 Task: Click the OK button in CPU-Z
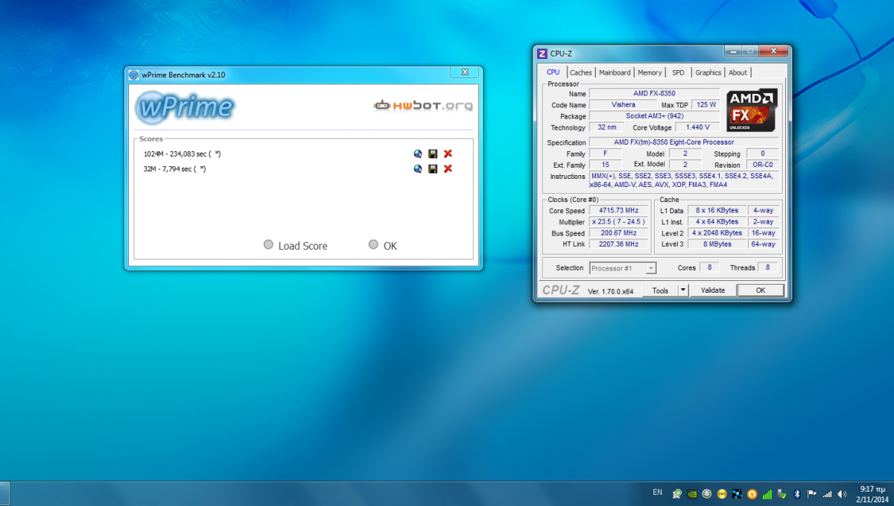click(761, 291)
